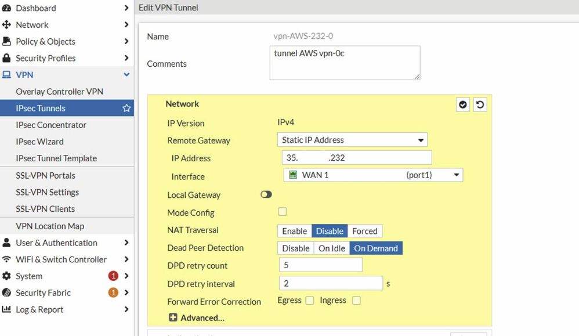
Task: Open IPsec Wizard menu item
Action: pos(39,142)
